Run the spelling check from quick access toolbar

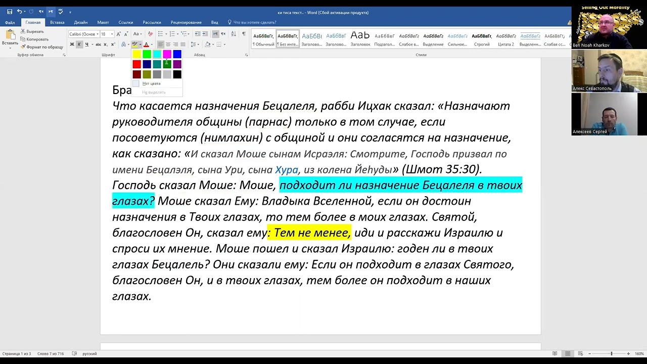point(61,12)
